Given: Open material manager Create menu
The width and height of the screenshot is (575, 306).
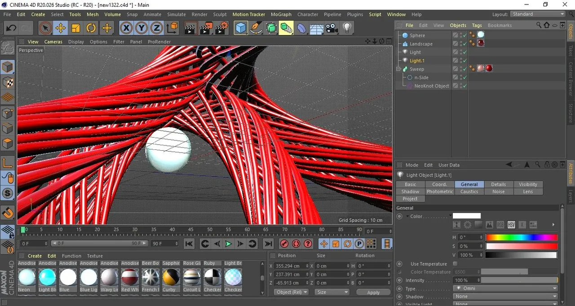Looking at the screenshot, I should tap(35, 256).
